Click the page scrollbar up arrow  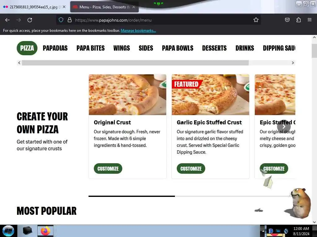click(x=314, y=37)
